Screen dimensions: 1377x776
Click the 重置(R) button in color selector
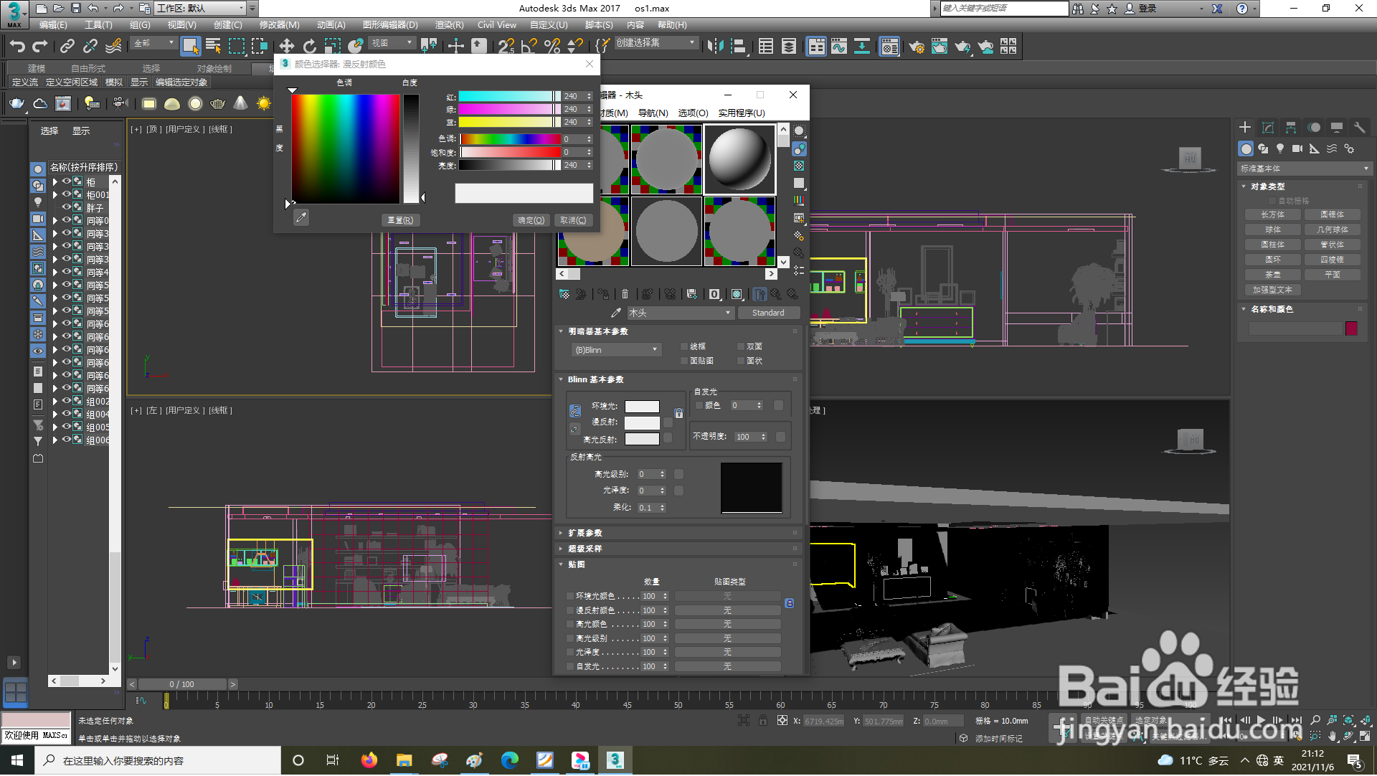coord(400,220)
